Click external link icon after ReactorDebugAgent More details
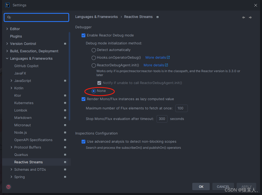 pos(166,65)
